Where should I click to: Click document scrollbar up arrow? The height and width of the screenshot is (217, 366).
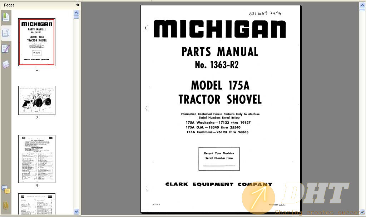(362, 6)
